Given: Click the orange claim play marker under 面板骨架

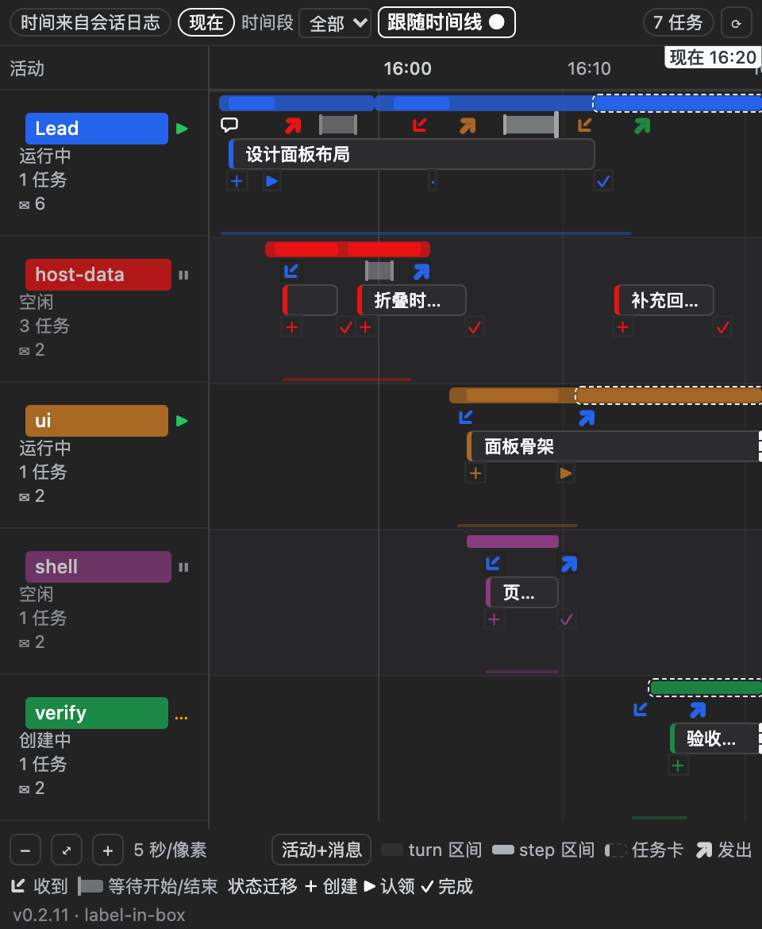Looking at the screenshot, I should point(566,472).
